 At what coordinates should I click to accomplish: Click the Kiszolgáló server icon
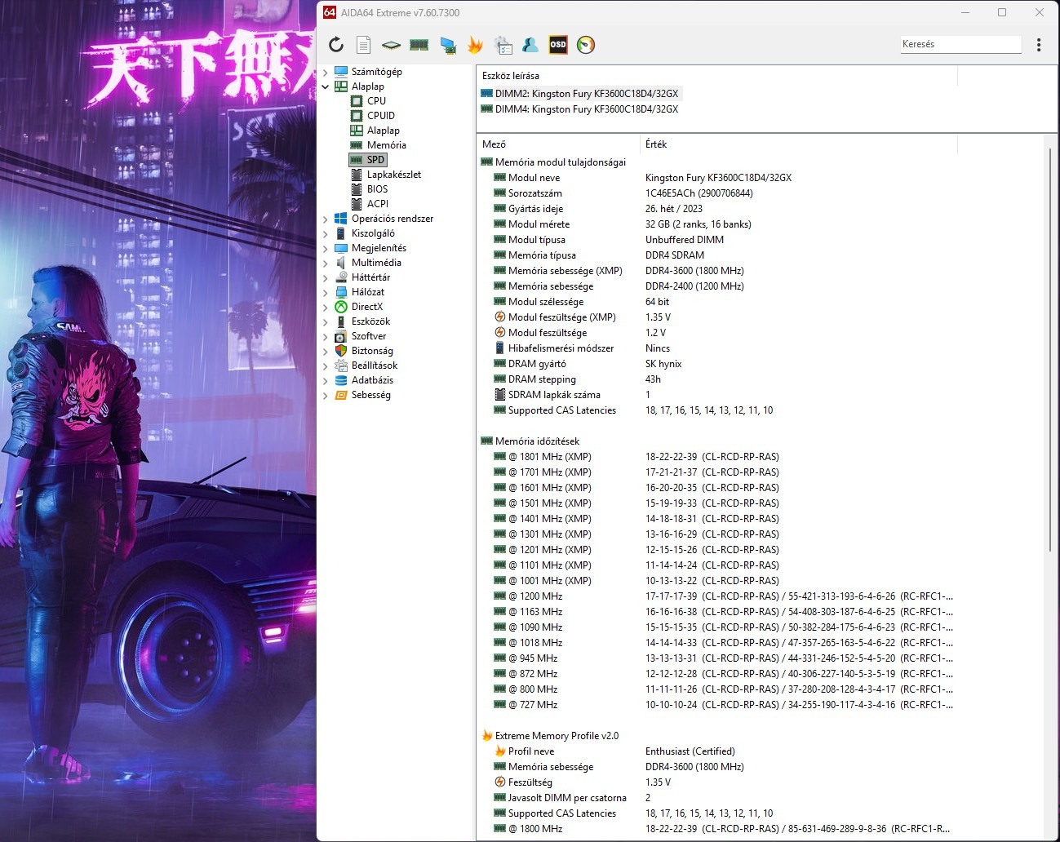[x=341, y=233]
